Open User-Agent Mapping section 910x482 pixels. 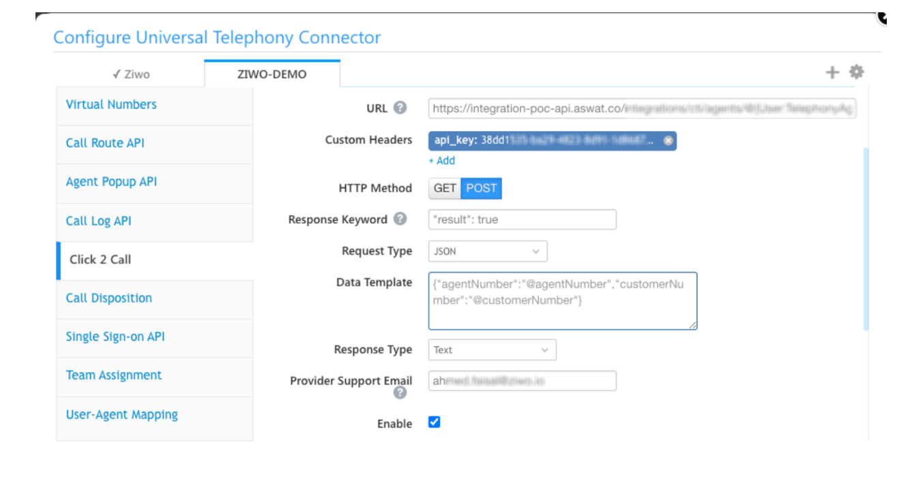(x=155, y=416)
